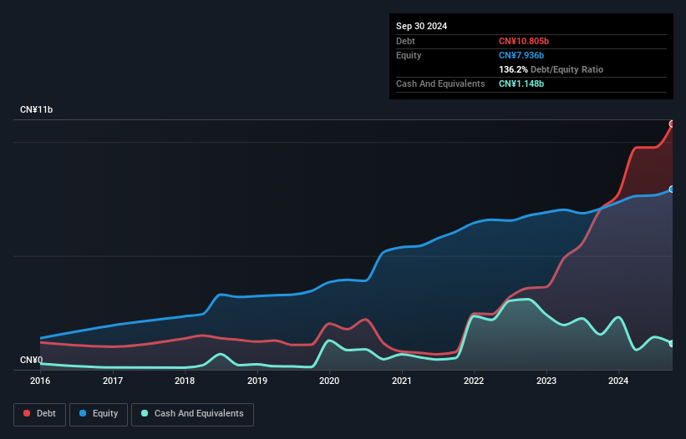
Task: Click the CN¥10.805b debt value
Action: point(524,41)
